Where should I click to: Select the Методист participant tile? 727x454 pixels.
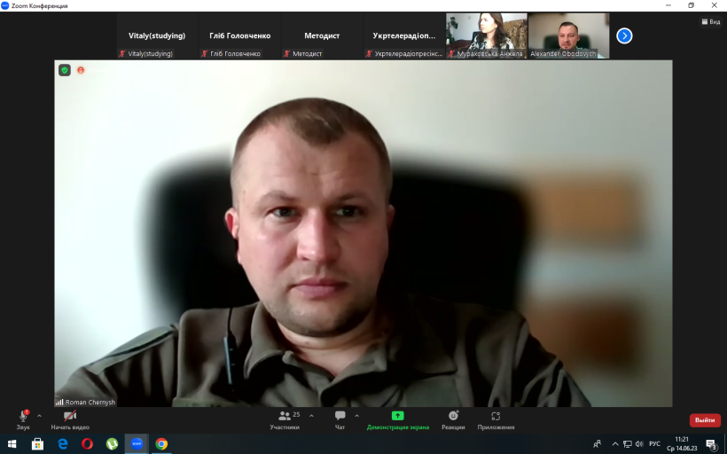click(x=322, y=35)
